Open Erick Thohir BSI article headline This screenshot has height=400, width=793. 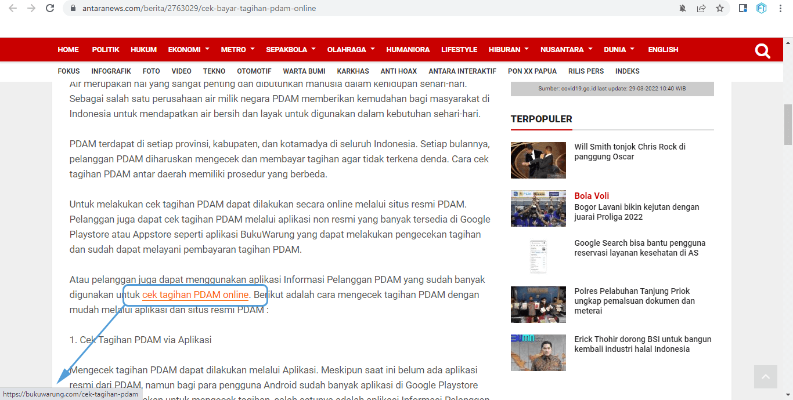point(643,344)
